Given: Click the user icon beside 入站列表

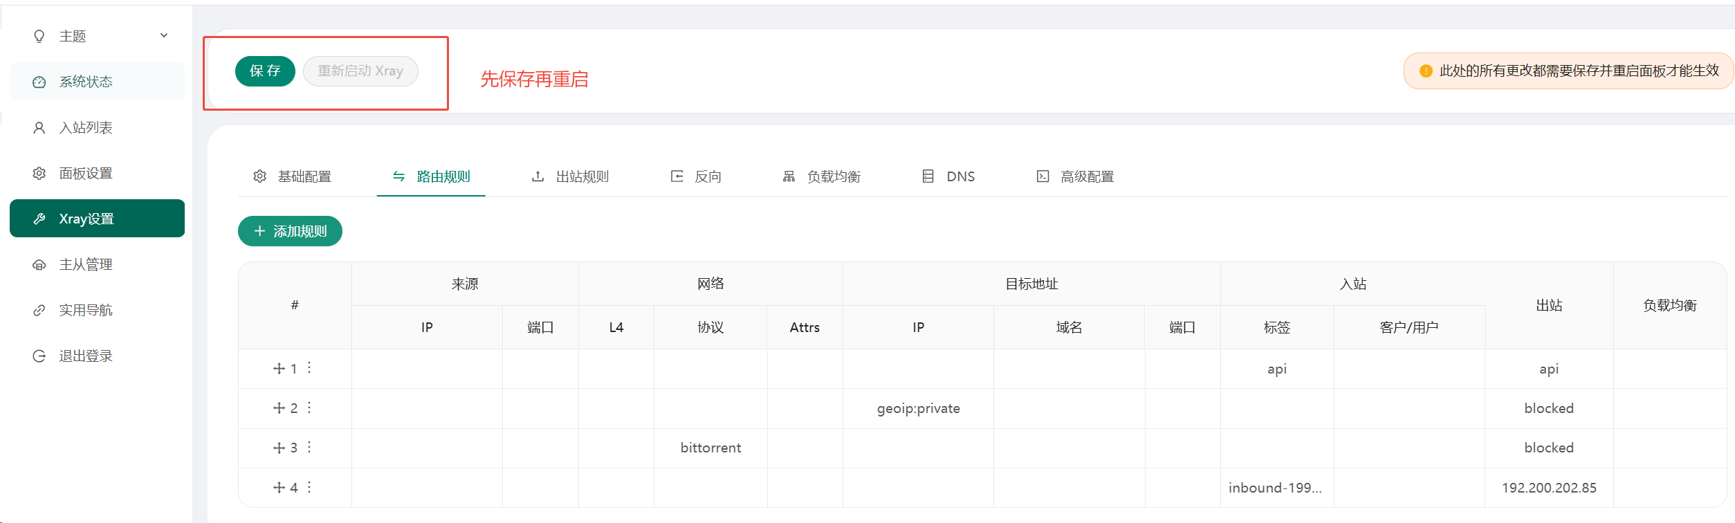Looking at the screenshot, I should click(x=39, y=127).
